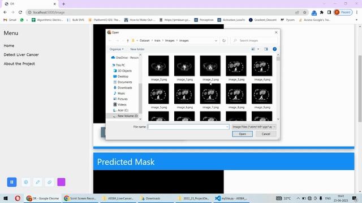This screenshot has width=362, height=203.
Task: Open the Chrome extensions puzzle icon
Action: [322, 12]
